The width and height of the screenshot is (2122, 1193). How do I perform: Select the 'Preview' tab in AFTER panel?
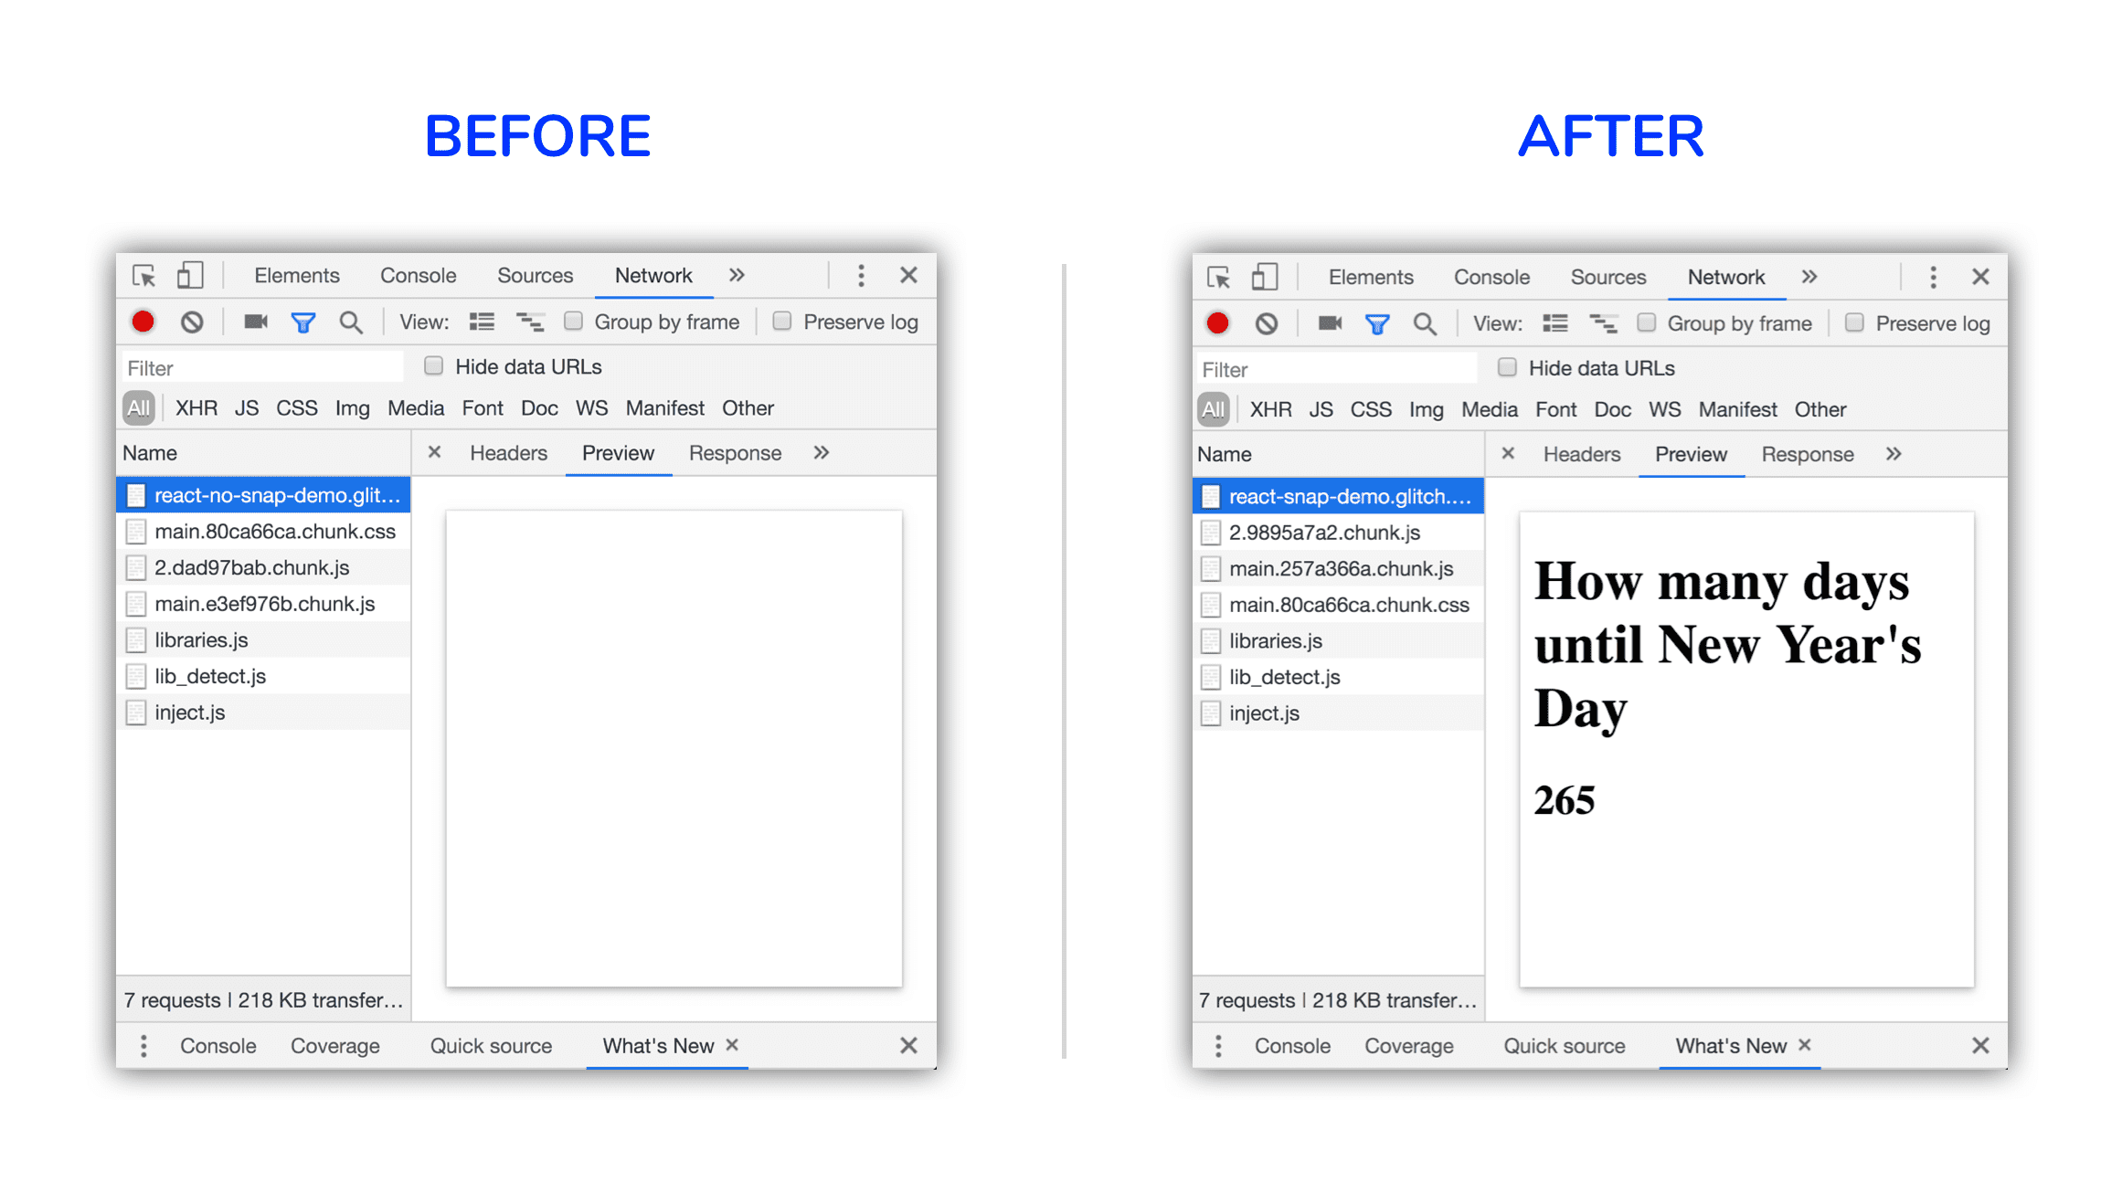click(x=1689, y=453)
